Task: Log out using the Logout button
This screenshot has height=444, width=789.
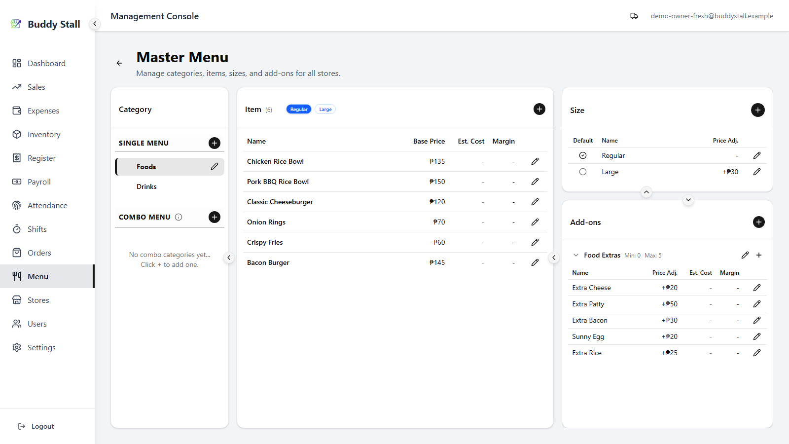Action: pos(36,426)
